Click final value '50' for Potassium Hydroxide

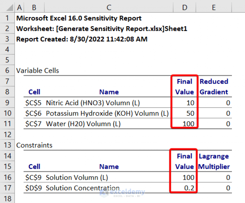tap(190, 113)
